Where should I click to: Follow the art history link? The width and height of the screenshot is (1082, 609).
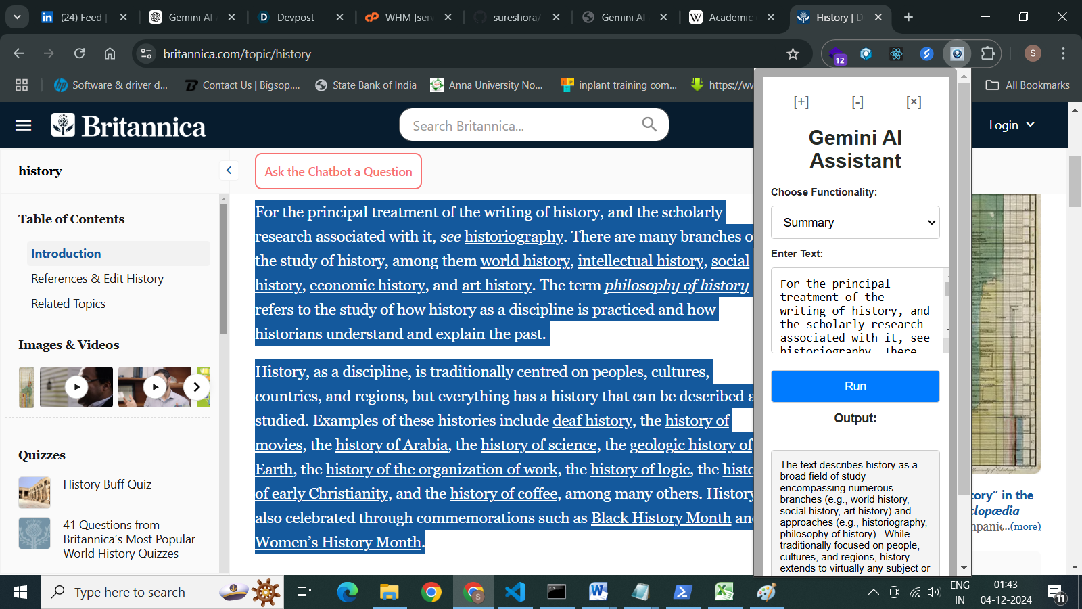[x=496, y=285]
